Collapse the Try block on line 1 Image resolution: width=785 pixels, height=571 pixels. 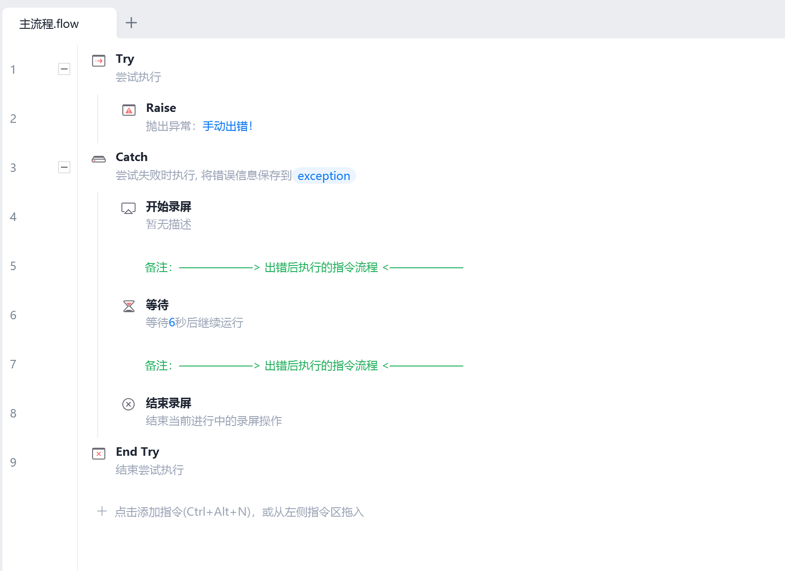click(x=64, y=69)
